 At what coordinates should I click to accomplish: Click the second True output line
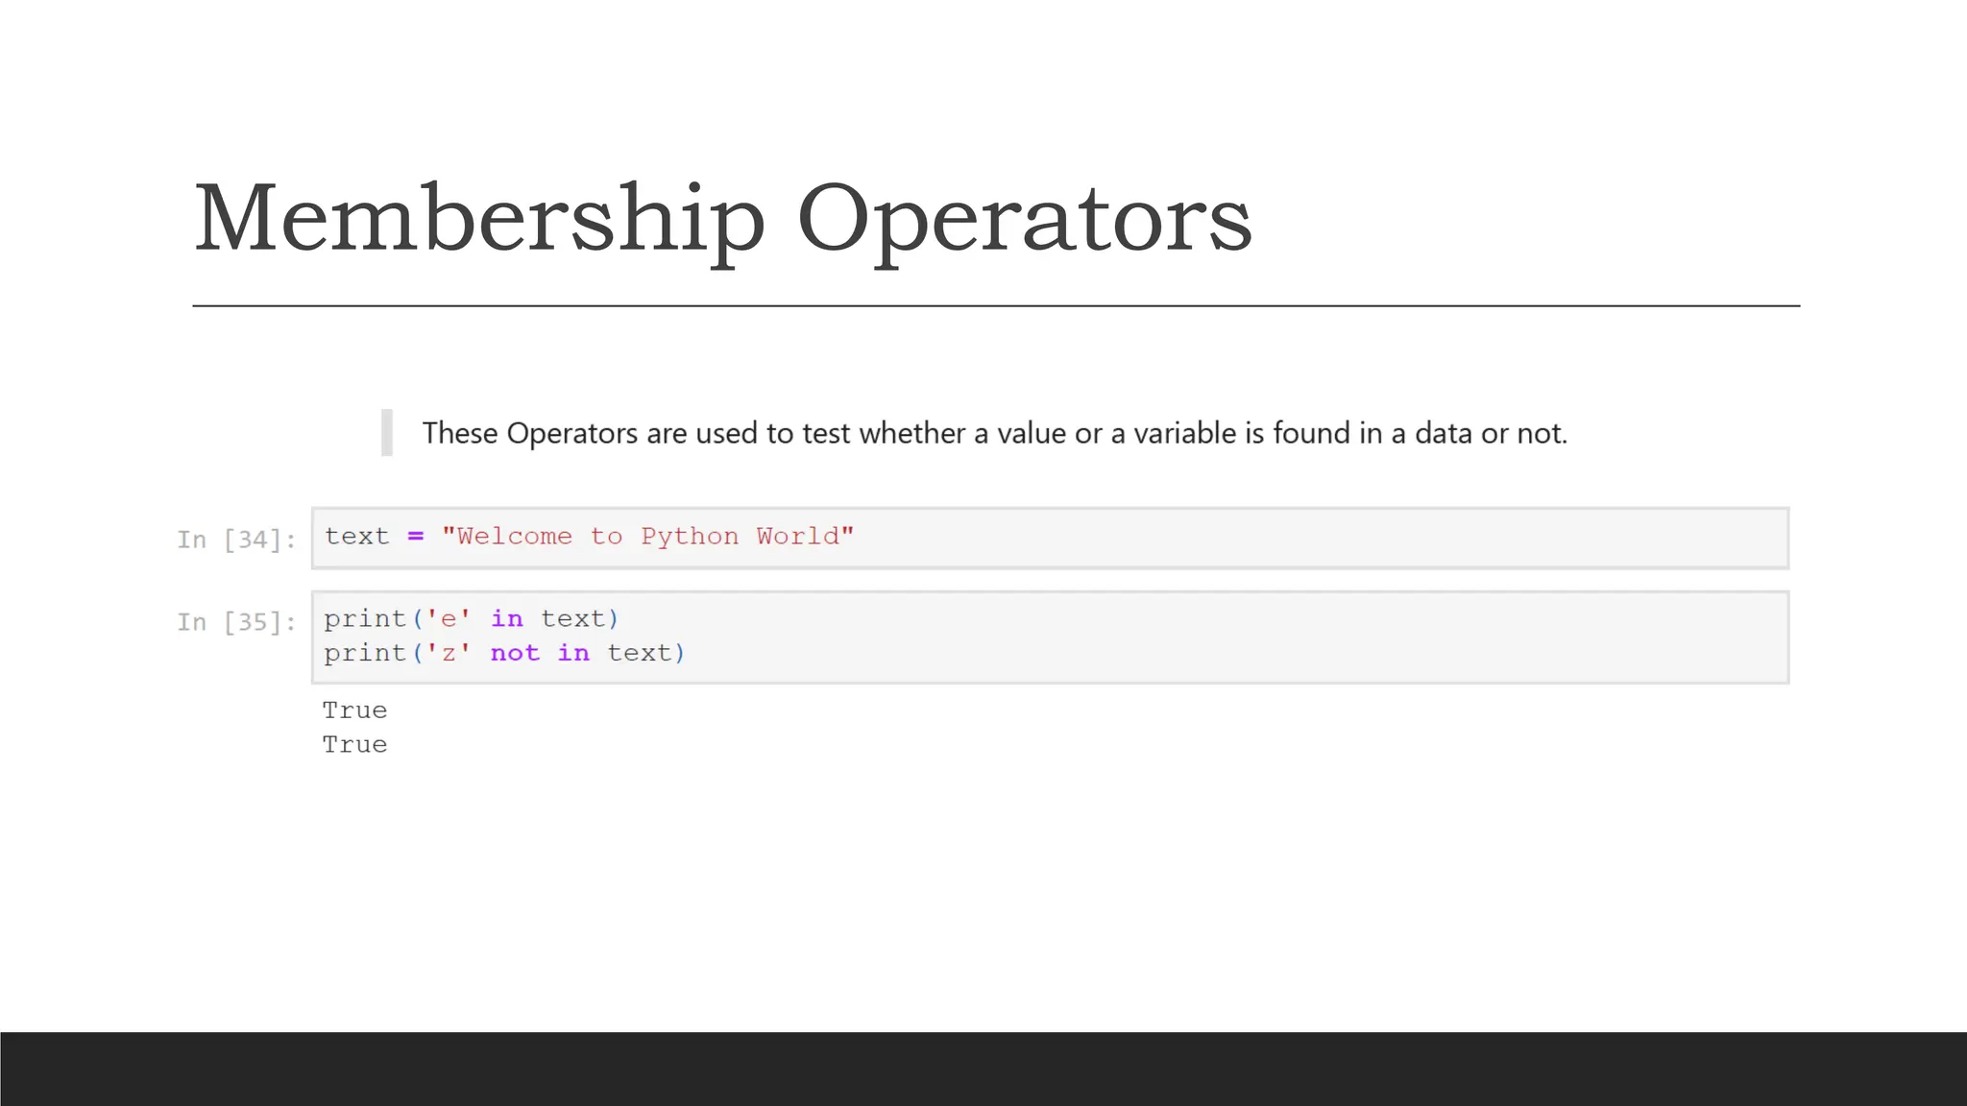click(354, 745)
